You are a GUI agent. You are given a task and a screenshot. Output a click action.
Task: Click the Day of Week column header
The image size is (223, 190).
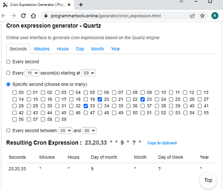pyautogui.click(x=170, y=157)
